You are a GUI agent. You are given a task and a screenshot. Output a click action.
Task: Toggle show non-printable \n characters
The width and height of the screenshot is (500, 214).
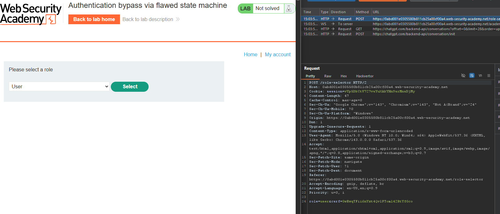[x=480, y=76]
